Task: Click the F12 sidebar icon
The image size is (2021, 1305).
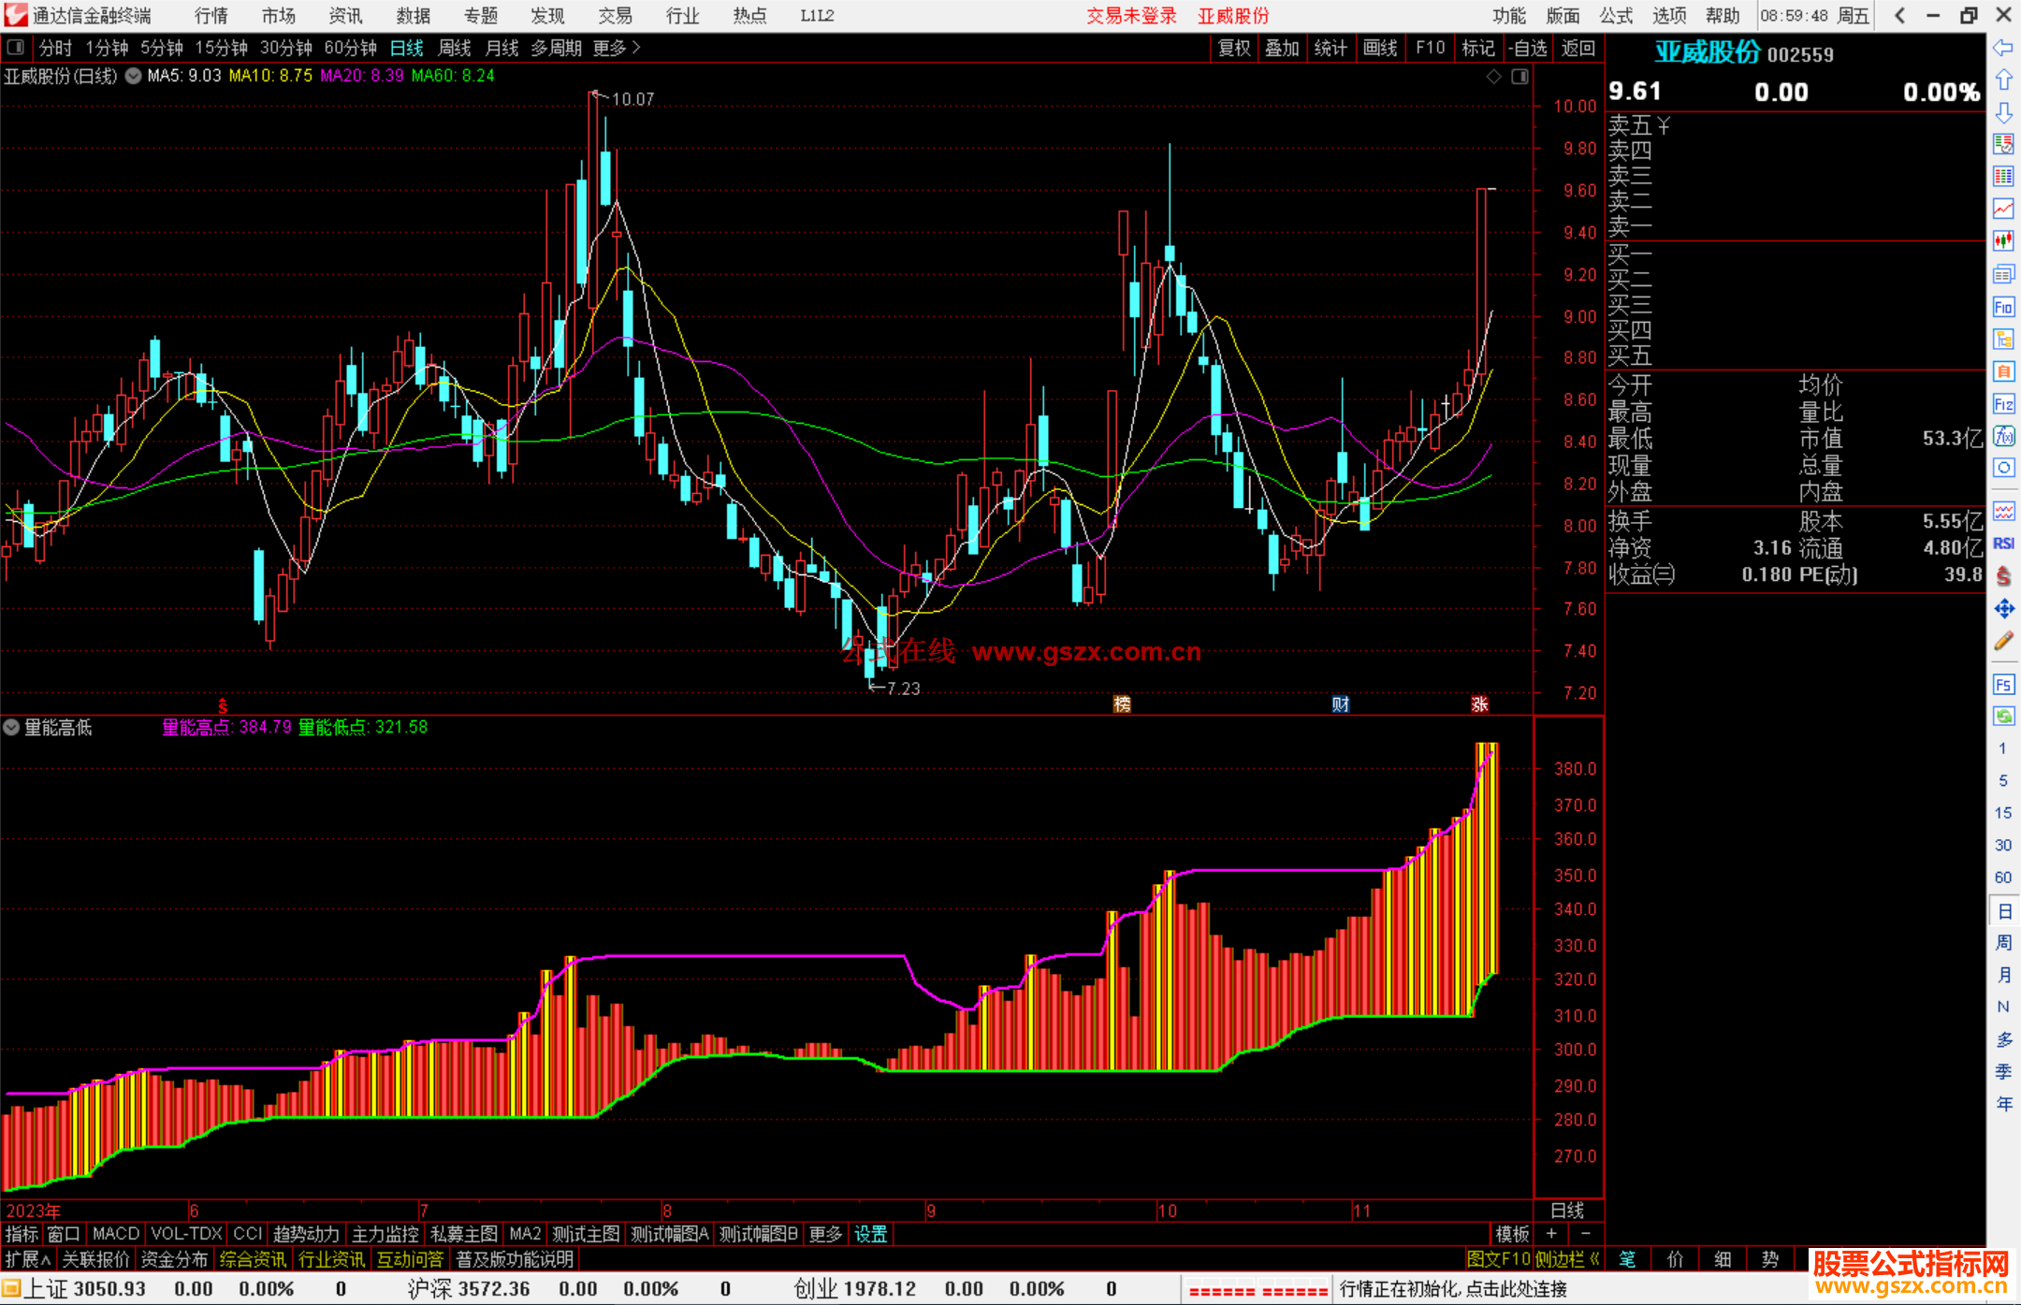Action: coord(2003,404)
